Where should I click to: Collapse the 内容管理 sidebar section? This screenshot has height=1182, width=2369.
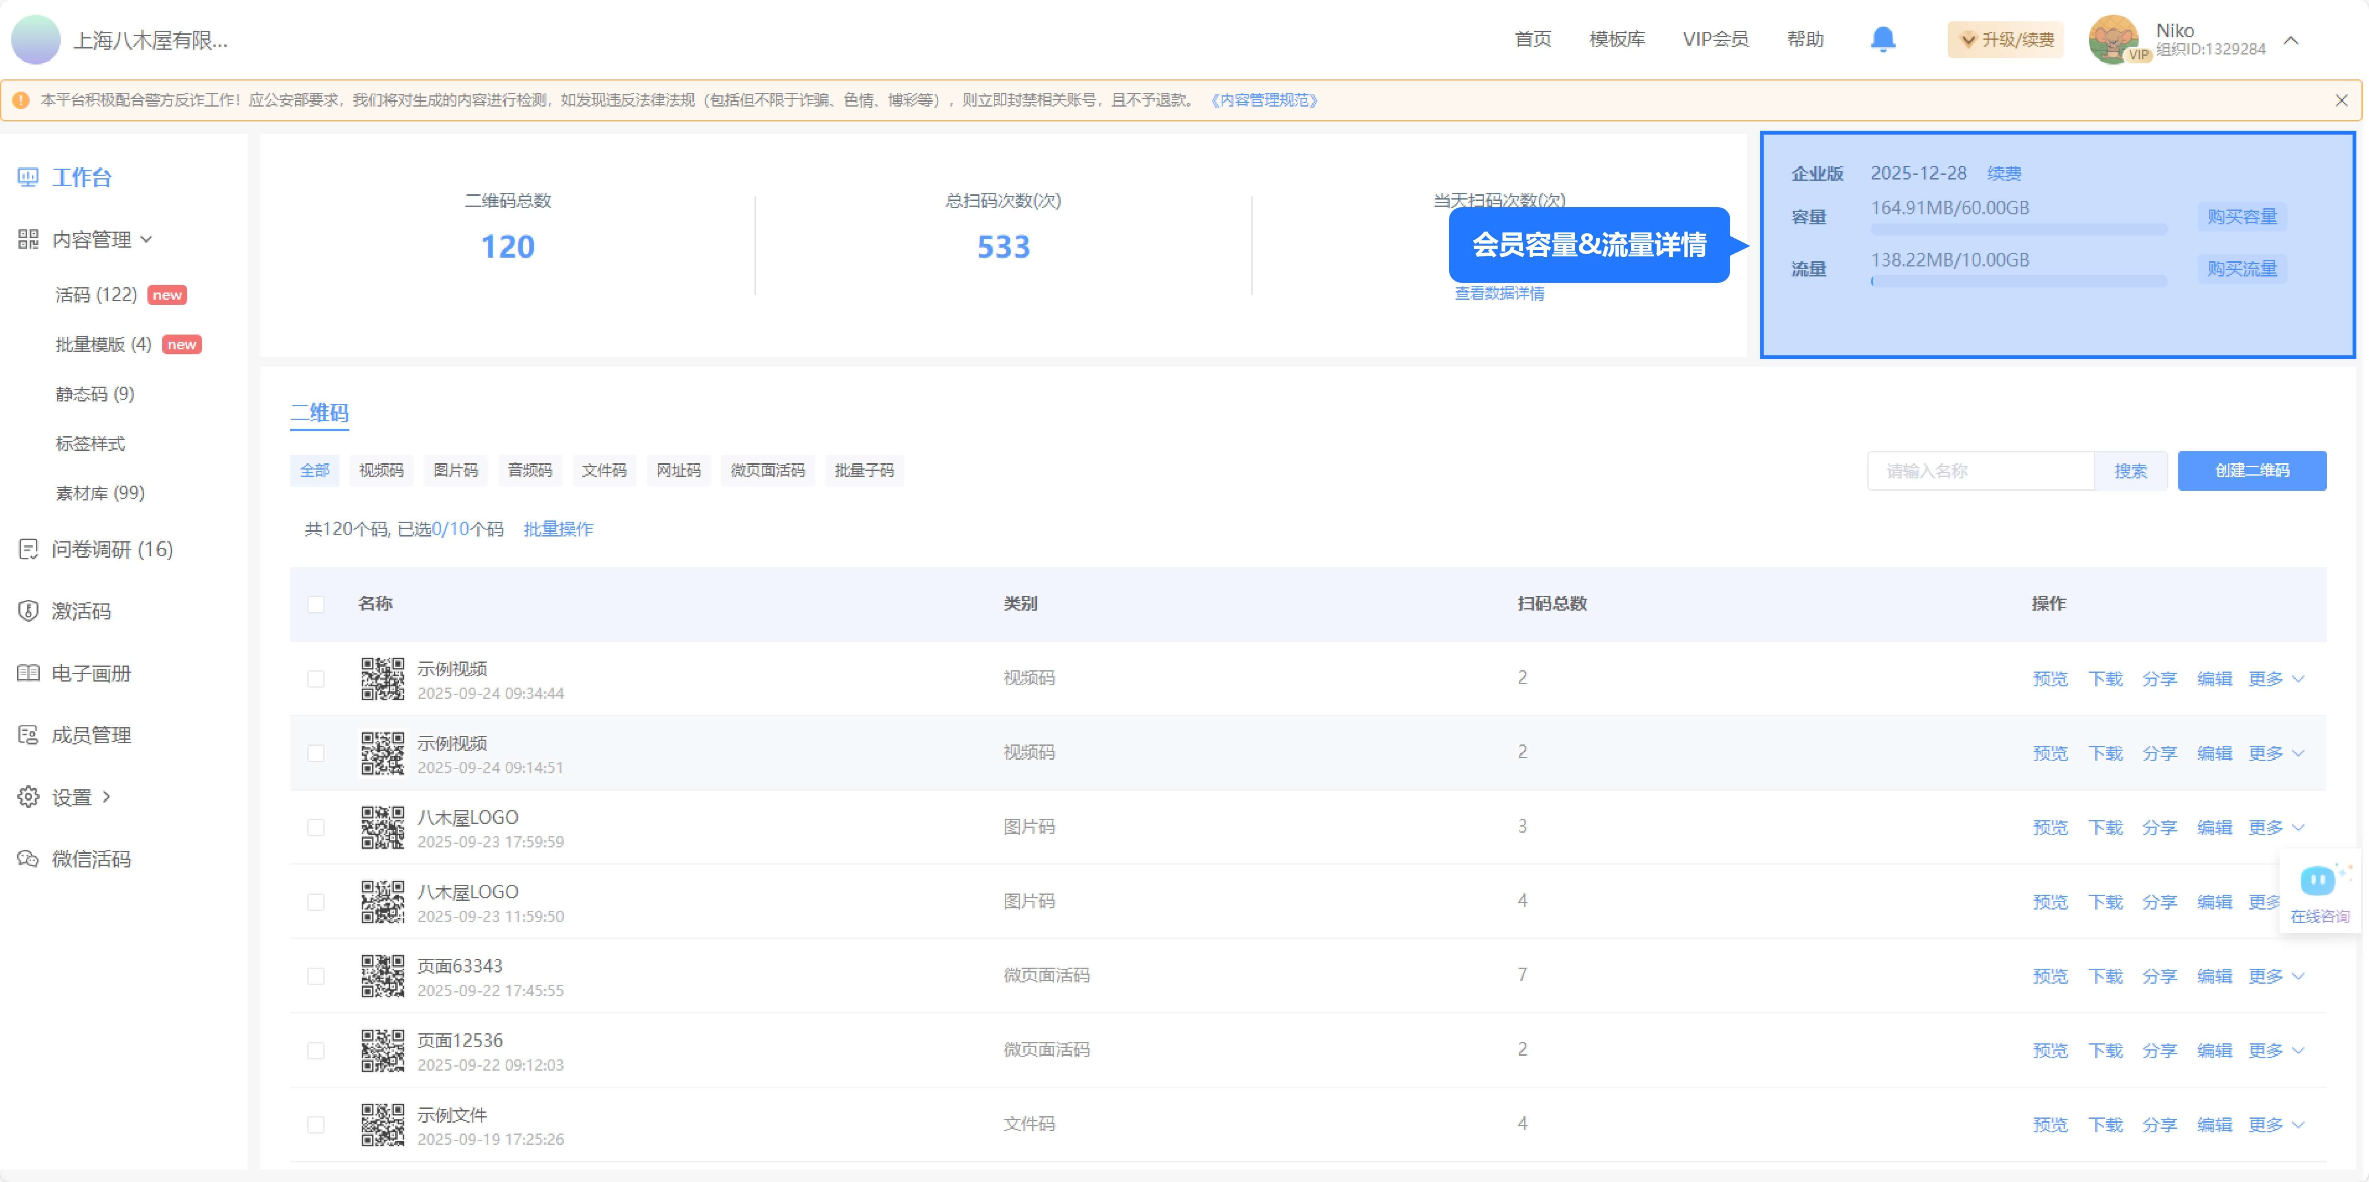(x=146, y=240)
